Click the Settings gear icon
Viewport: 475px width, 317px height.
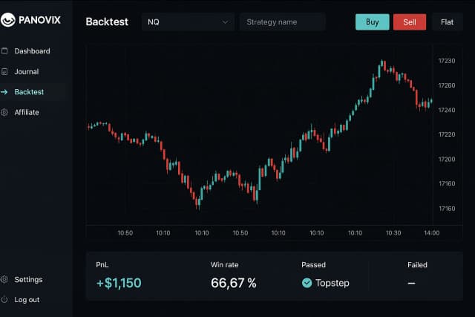[x=4, y=280]
